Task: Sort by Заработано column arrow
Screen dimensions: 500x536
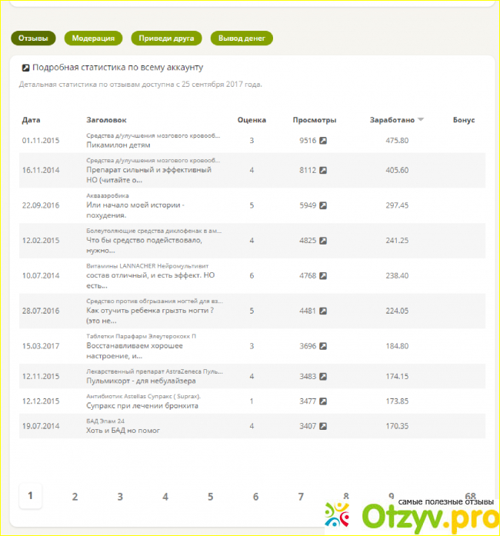Action: pyautogui.click(x=421, y=120)
